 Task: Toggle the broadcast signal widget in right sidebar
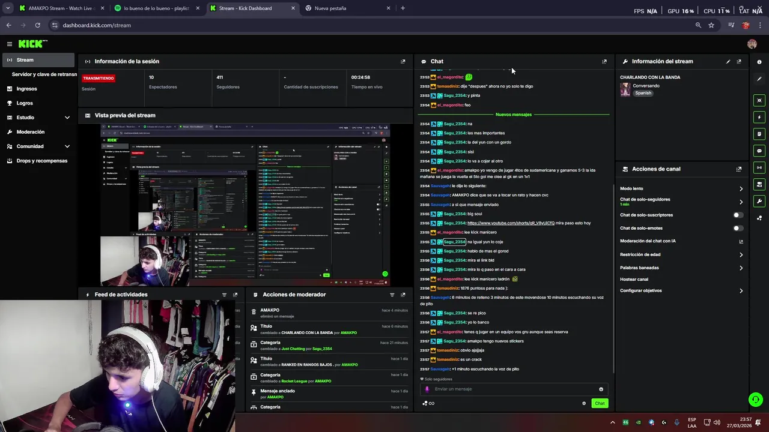click(759, 167)
